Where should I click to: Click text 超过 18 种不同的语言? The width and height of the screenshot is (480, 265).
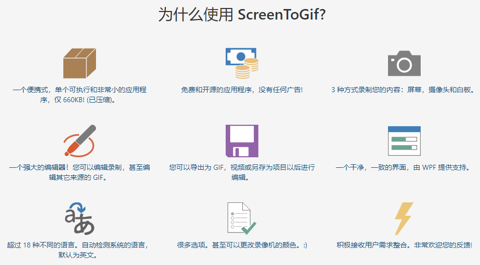(78, 250)
